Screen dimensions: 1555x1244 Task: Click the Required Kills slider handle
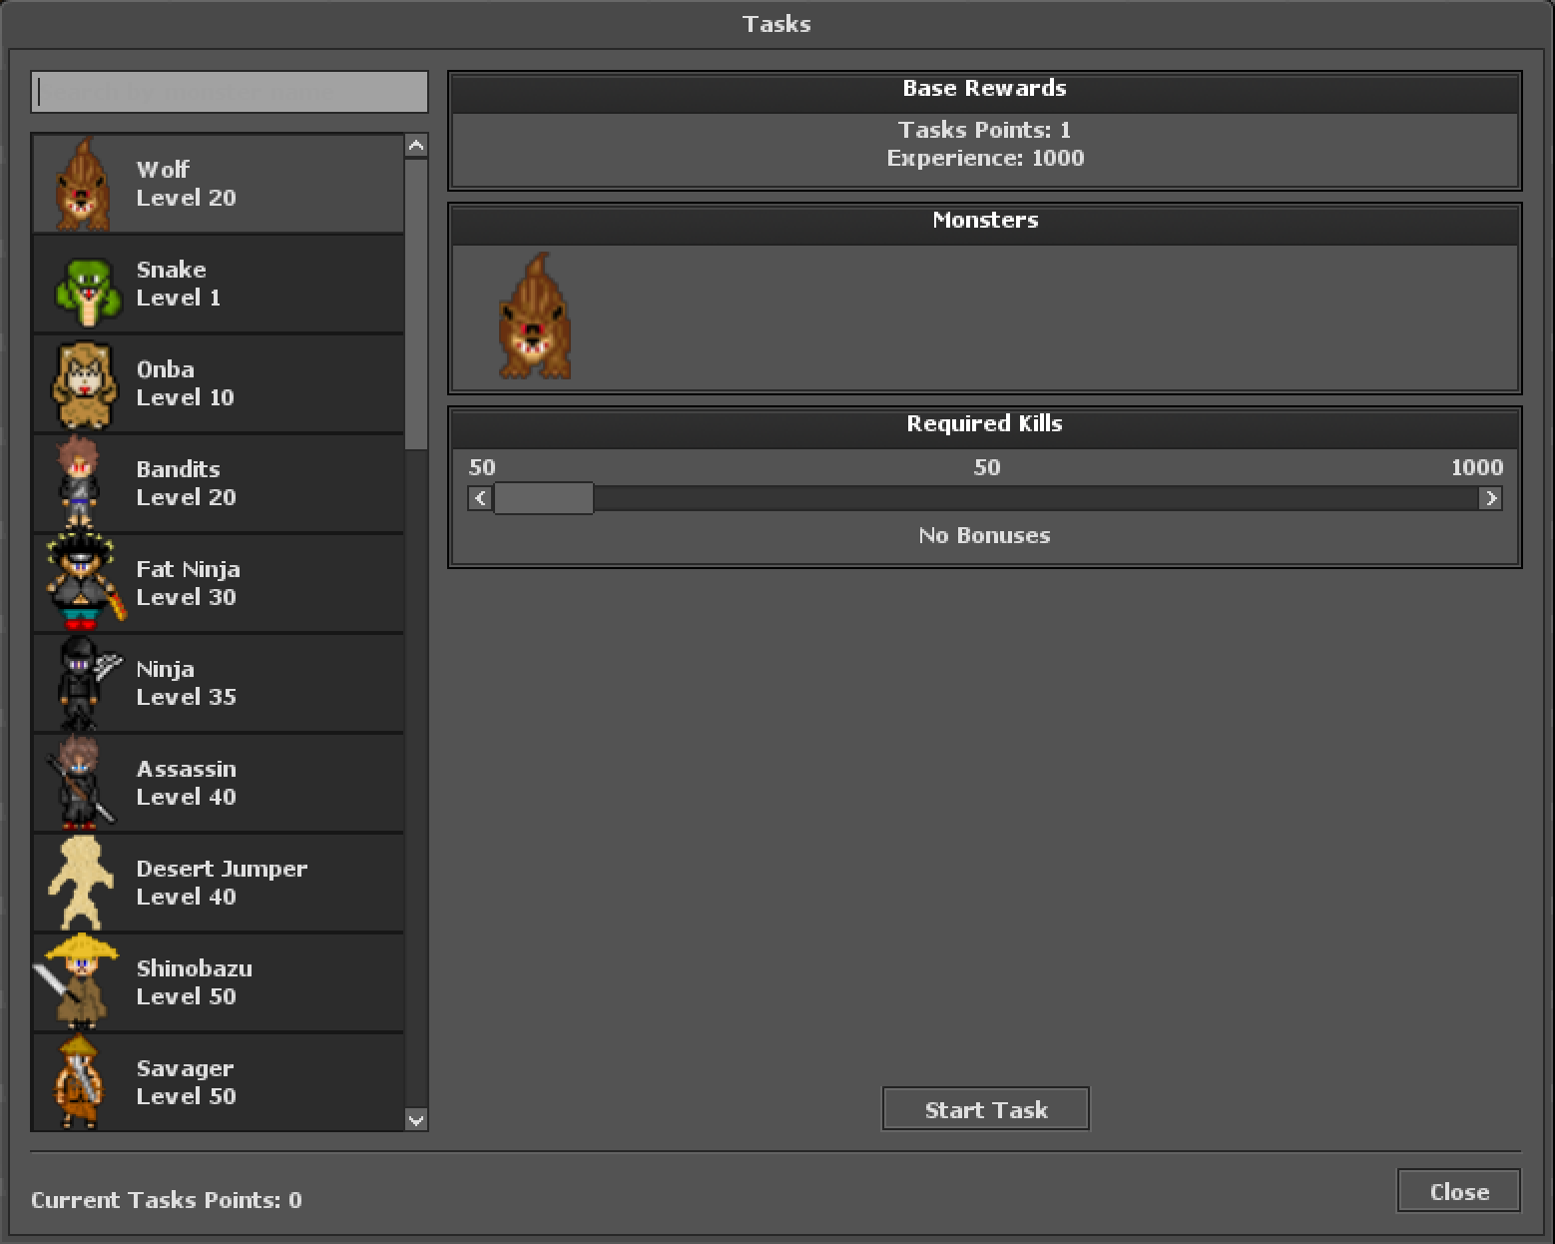pyautogui.click(x=544, y=498)
